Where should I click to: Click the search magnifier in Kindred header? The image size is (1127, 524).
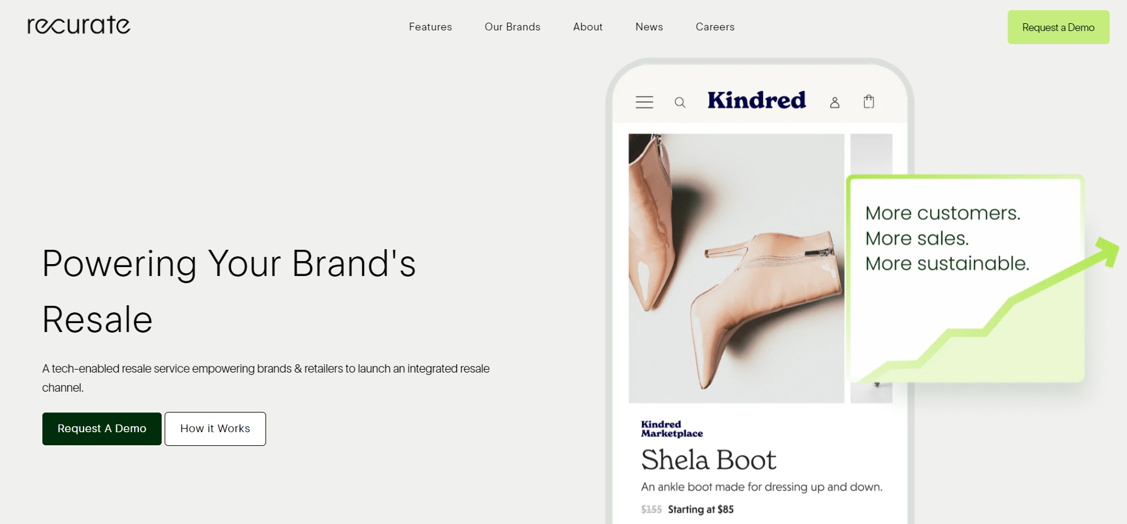(680, 103)
